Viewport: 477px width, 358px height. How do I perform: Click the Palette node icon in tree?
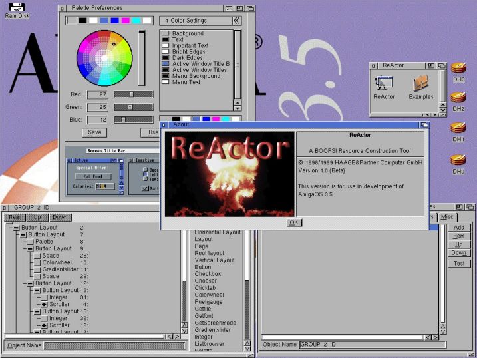[x=30, y=242]
